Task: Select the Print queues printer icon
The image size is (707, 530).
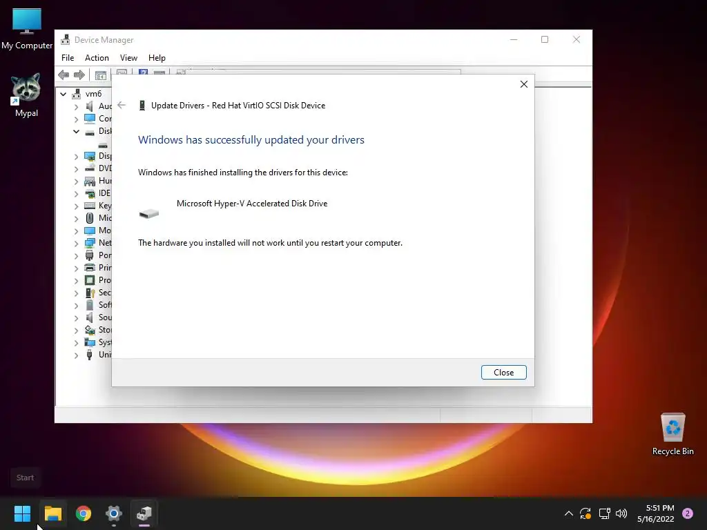Action: [90, 268]
